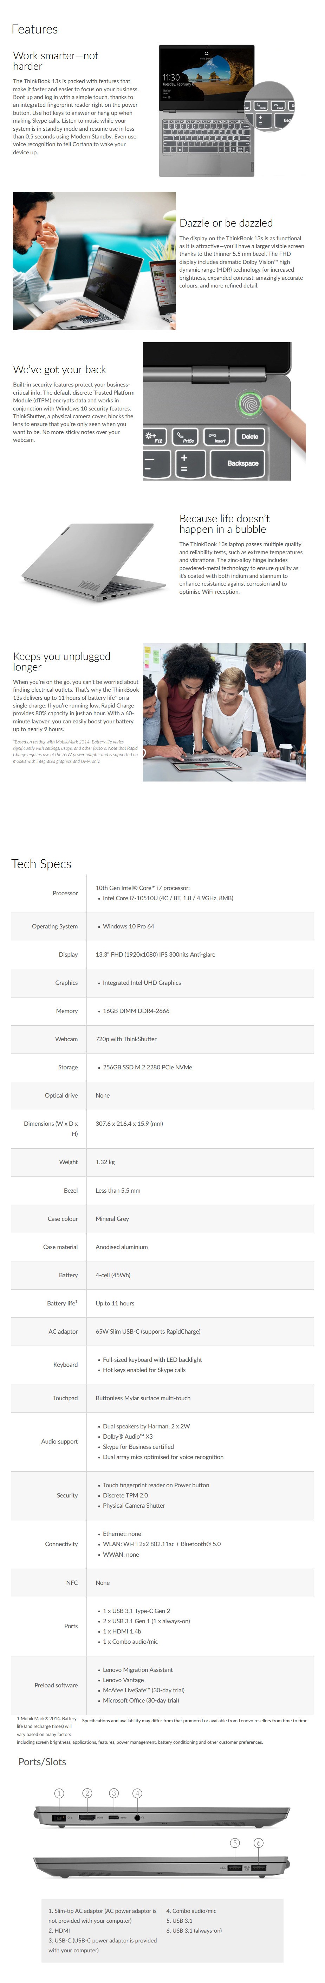Select the Mineral Grey case colour value

coord(112,1219)
